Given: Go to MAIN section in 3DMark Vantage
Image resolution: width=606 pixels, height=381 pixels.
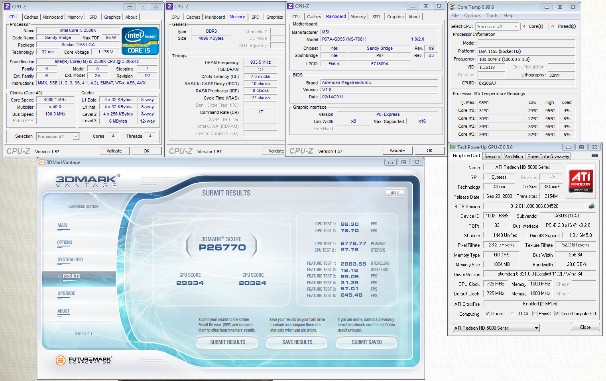Looking at the screenshot, I should coord(63,225).
